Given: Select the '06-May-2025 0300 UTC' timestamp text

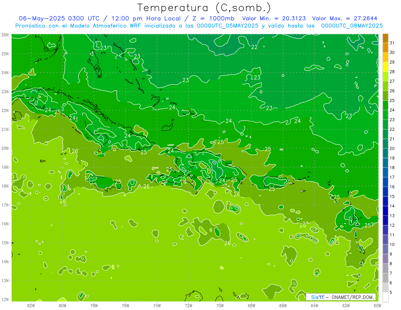Looking at the screenshot, I should [x=59, y=18].
